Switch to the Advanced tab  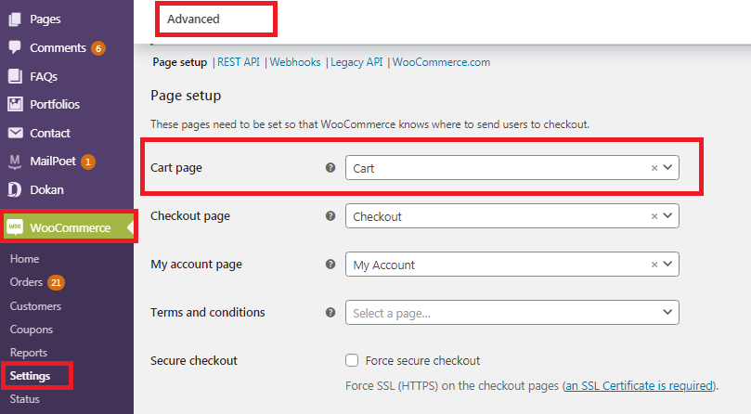click(x=193, y=19)
